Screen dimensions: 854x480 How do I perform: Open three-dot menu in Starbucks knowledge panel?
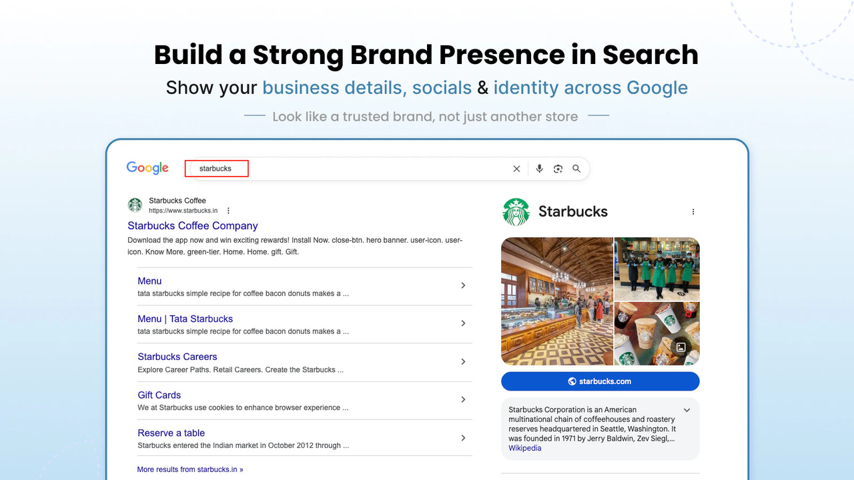[693, 212]
